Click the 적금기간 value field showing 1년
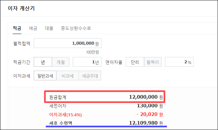 pos(87,62)
